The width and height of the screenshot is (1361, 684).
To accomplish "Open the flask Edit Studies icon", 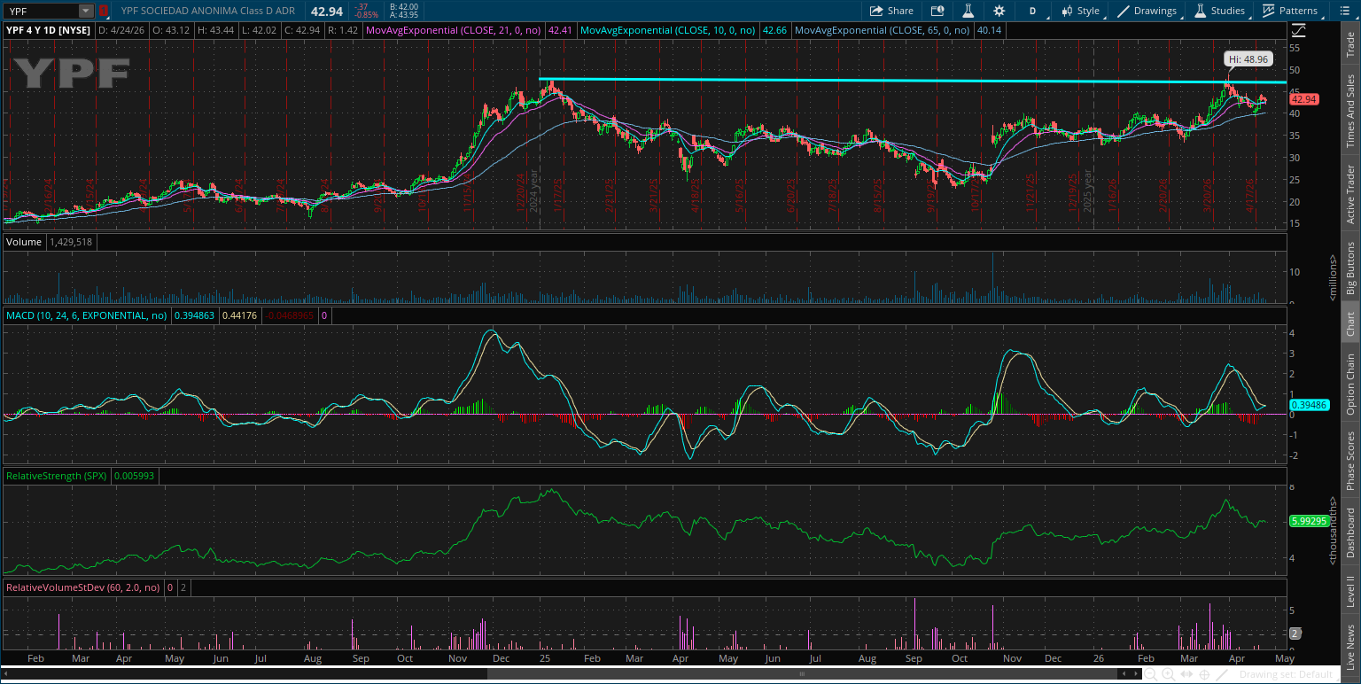I will (x=968, y=11).
